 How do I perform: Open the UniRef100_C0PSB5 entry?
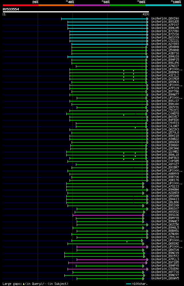pyautogui.click(x=165, y=161)
